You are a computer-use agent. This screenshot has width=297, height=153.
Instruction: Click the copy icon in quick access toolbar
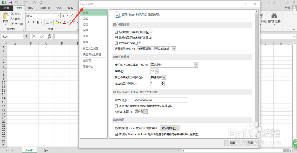[x=34, y=2]
